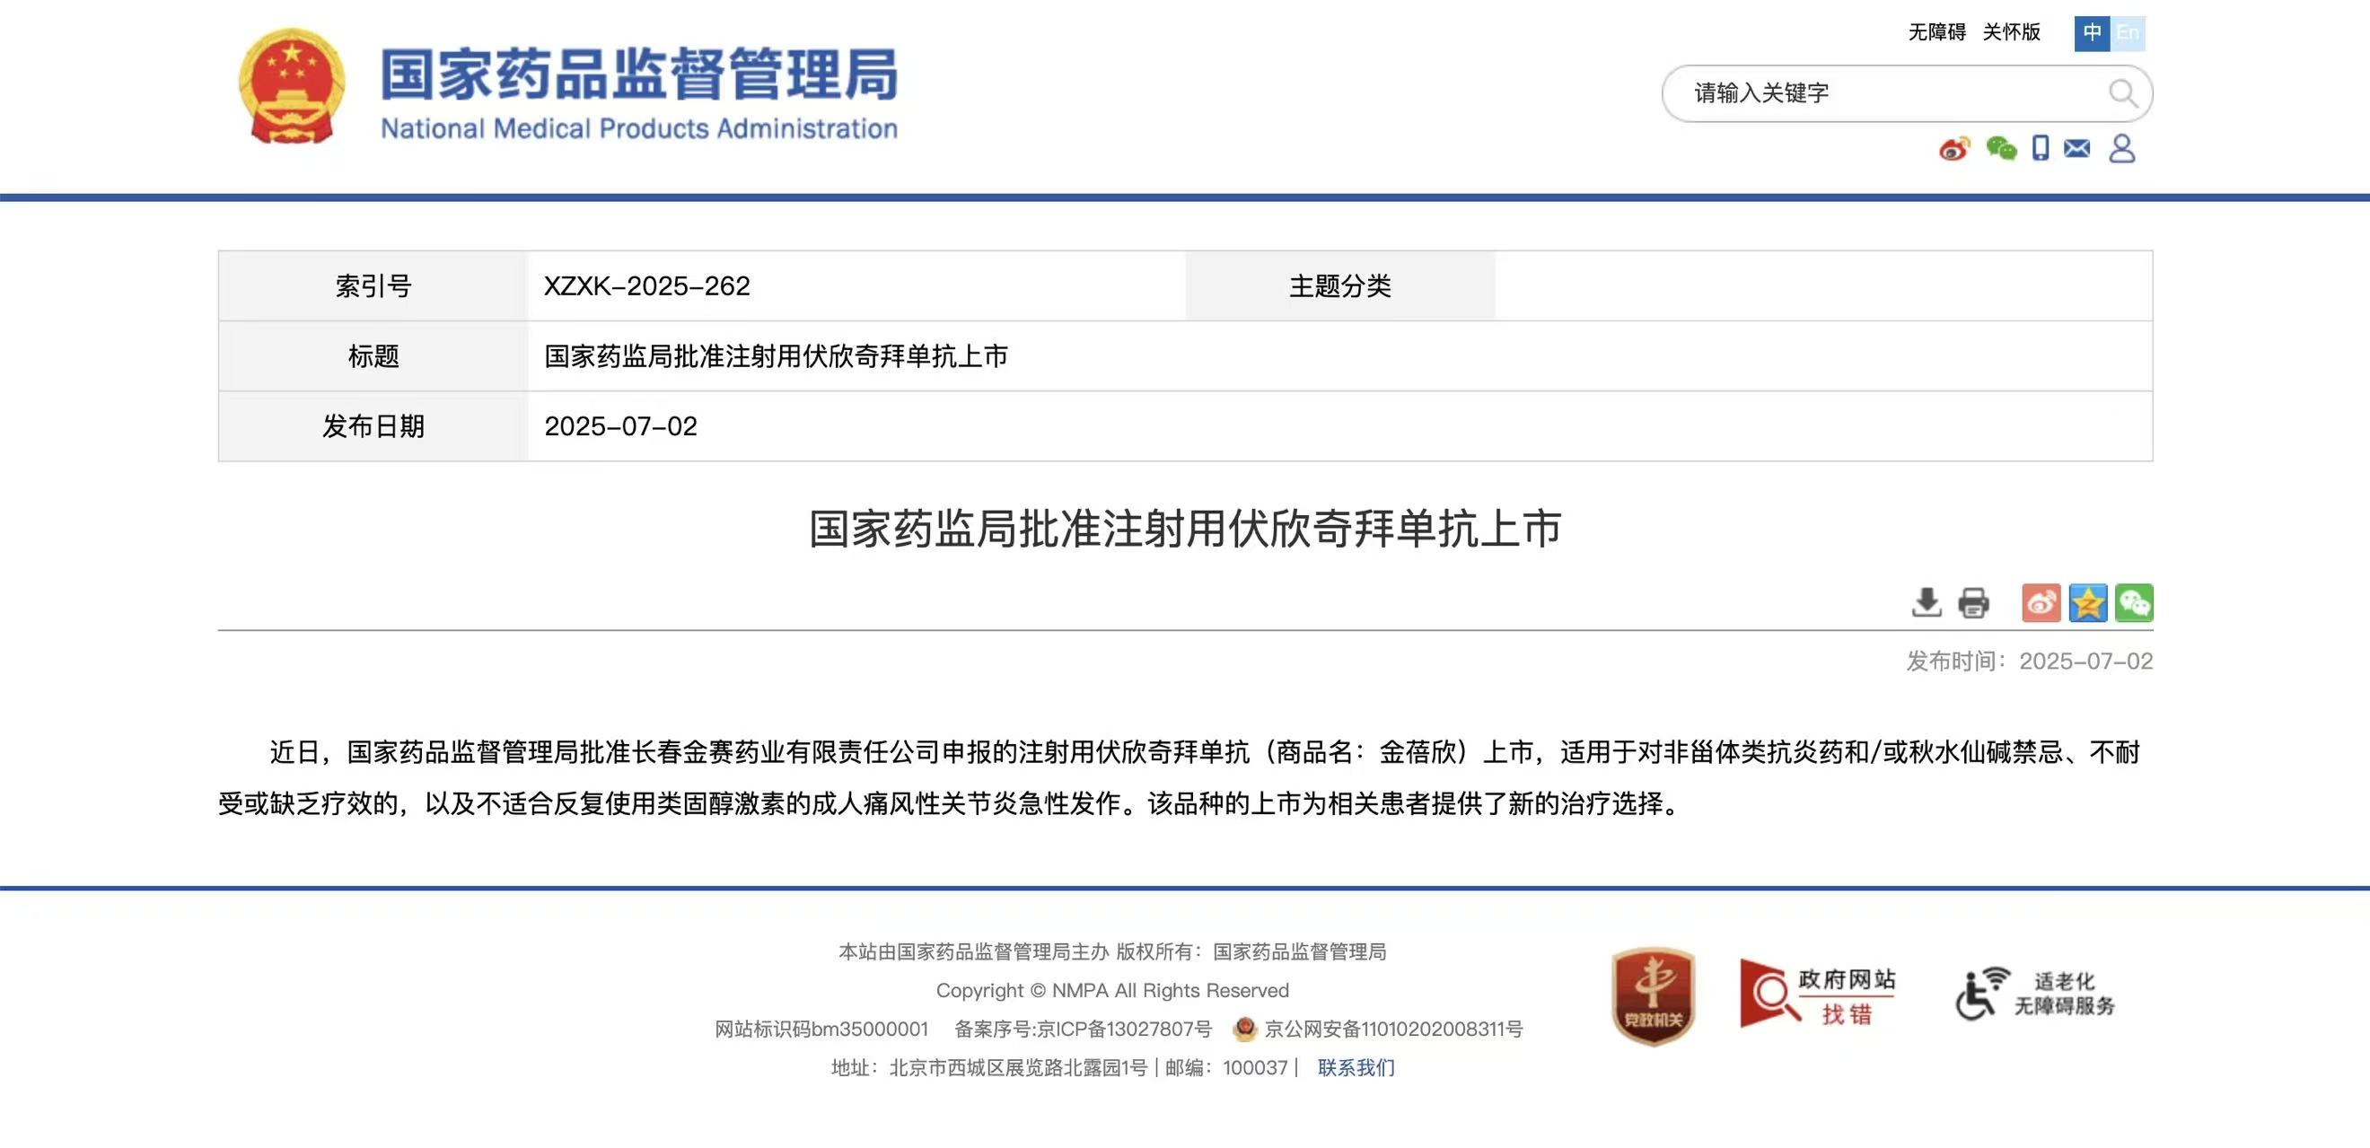Share article to QQ Zone star icon

click(x=2087, y=602)
